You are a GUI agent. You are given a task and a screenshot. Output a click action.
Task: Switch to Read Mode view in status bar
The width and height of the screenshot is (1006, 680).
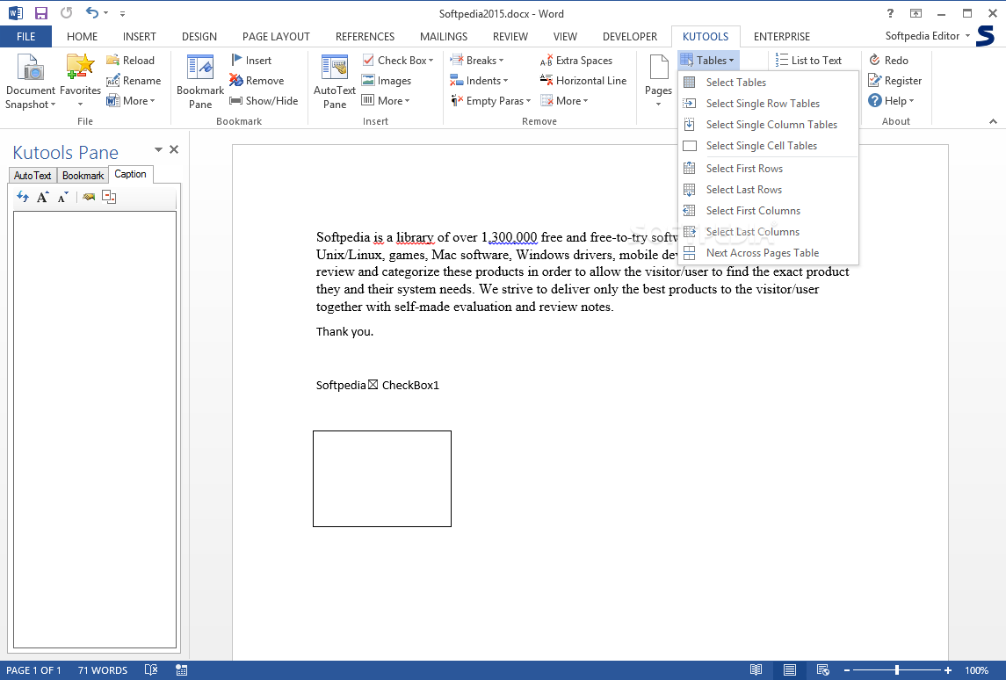point(756,670)
